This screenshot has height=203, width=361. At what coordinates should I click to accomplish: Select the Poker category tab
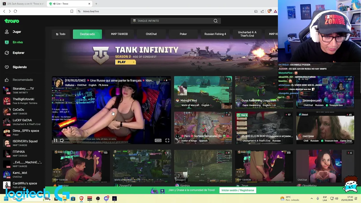click(x=183, y=34)
